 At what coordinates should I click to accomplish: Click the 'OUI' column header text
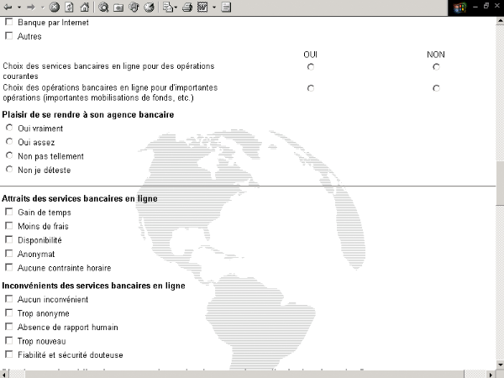point(310,55)
